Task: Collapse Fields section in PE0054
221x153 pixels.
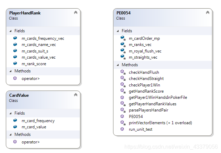Action: [x=118, y=31]
